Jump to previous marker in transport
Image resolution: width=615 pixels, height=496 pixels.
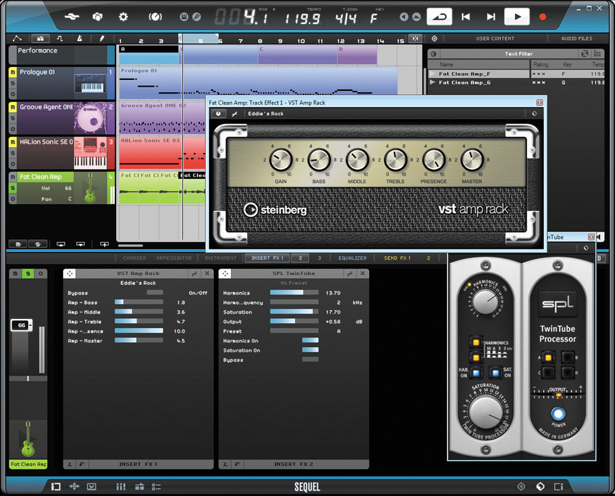(x=465, y=17)
